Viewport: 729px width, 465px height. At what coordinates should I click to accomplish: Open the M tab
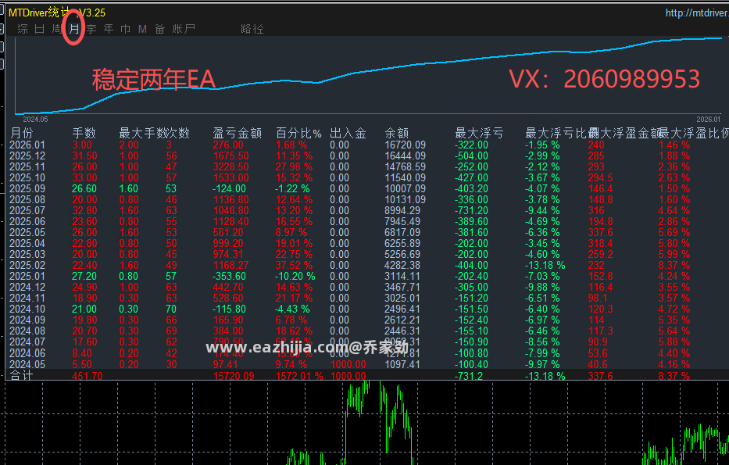coord(143,29)
